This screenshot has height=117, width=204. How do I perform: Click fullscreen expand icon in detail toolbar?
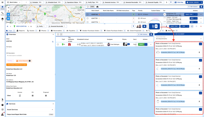point(196,26)
